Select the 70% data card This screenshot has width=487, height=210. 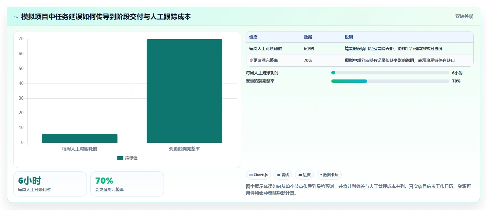pyautogui.click(x=127, y=184)
